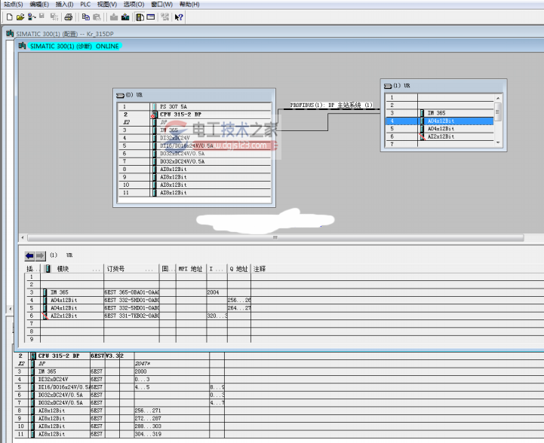Open the 帮助(H) menu

point(189,5)
